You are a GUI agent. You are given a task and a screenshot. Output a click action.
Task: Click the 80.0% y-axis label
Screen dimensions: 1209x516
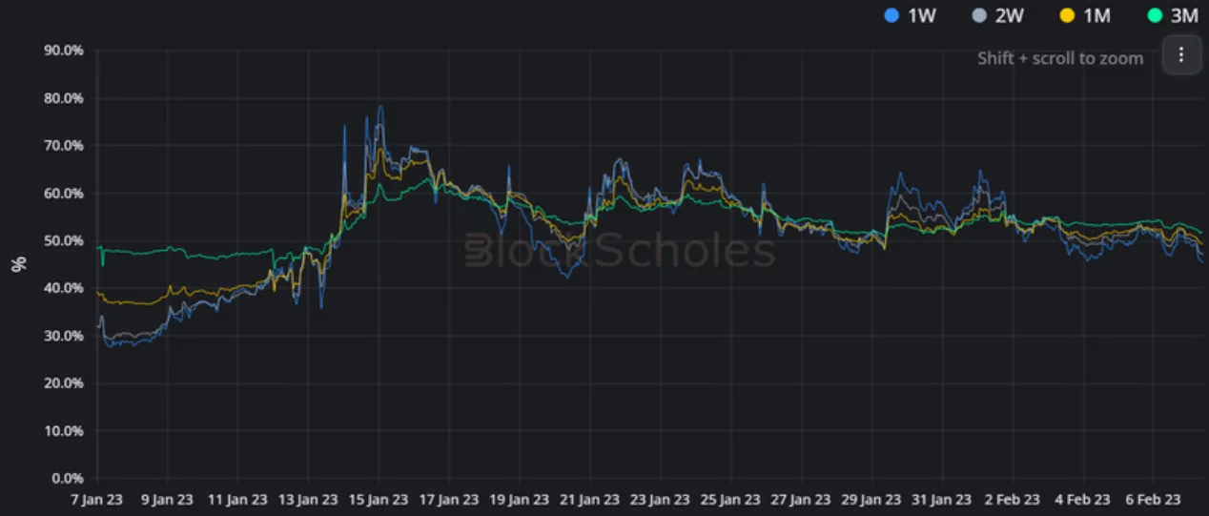pos(64,98)
